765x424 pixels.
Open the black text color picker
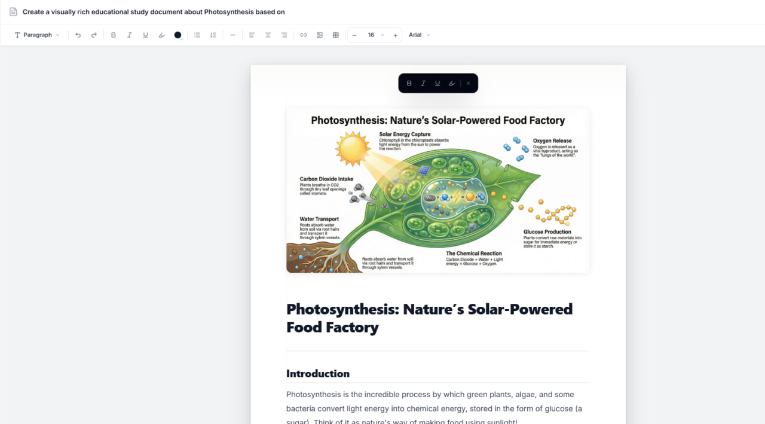coord(178,35)
